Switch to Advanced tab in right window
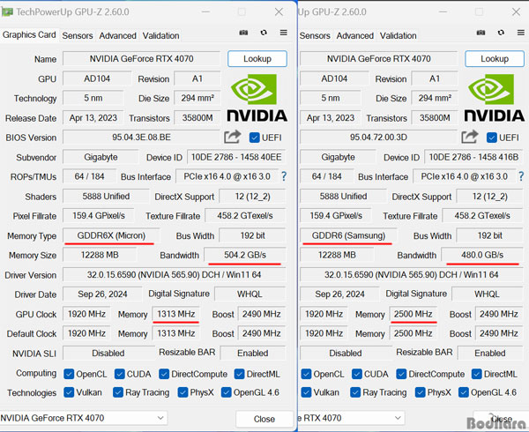Screen dimensions: 529x432 pos(354,35)
